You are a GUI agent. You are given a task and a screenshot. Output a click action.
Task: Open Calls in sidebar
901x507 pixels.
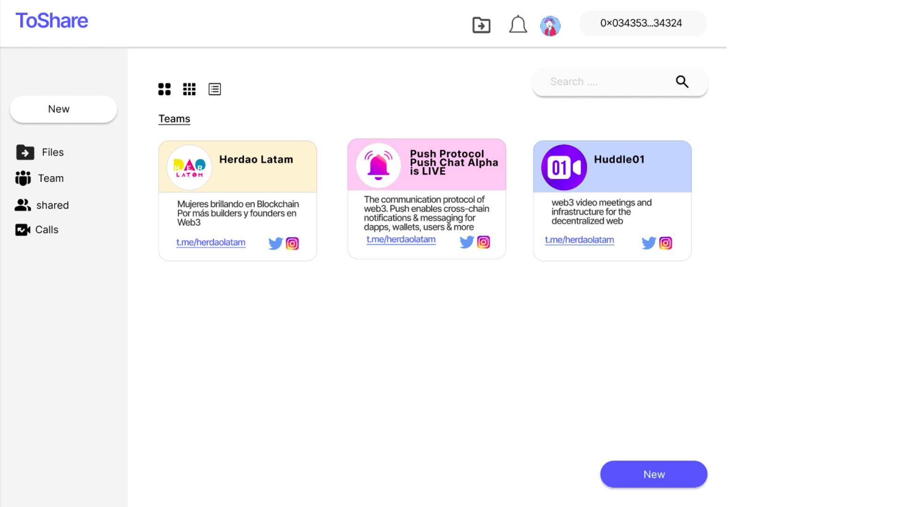click(x=47, y=230)
